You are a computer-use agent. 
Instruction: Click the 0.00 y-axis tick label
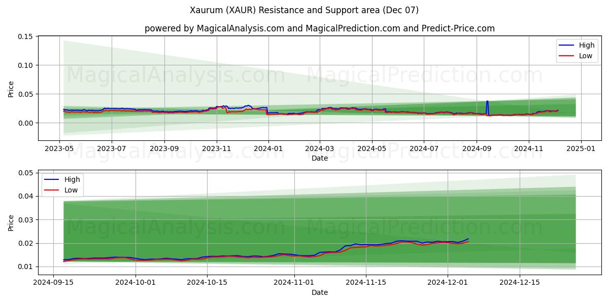tap(25, 123)
